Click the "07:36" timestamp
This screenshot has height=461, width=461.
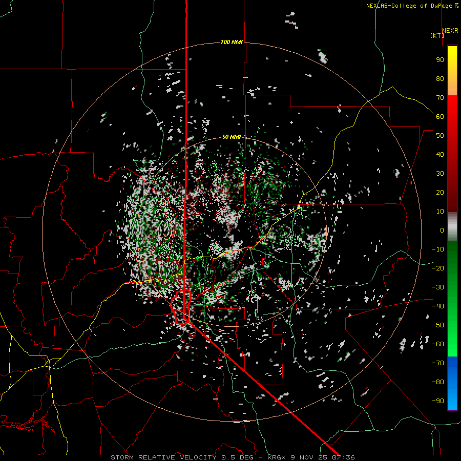[x=343, y=457]
